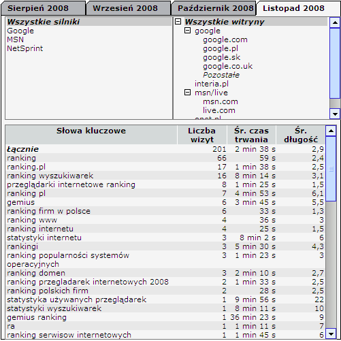
Task: Click the keyword 'ranking www'
Action: [32, 220]
